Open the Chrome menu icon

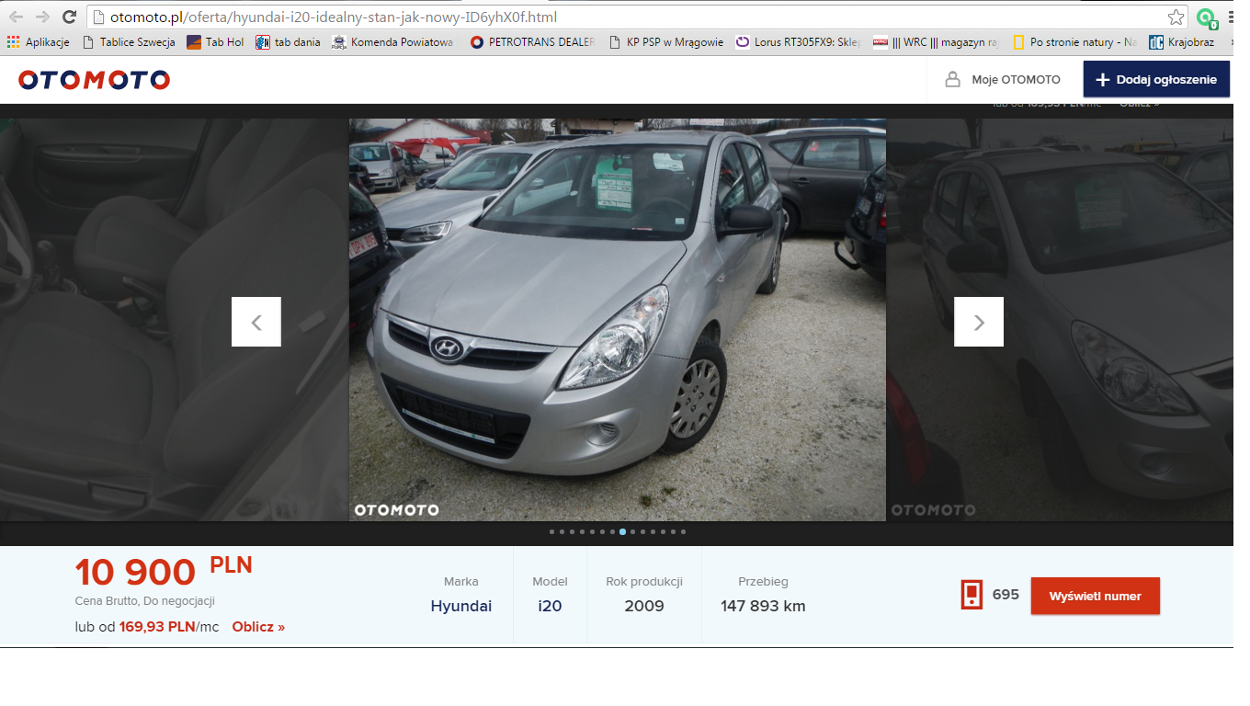click(1232, 17)
